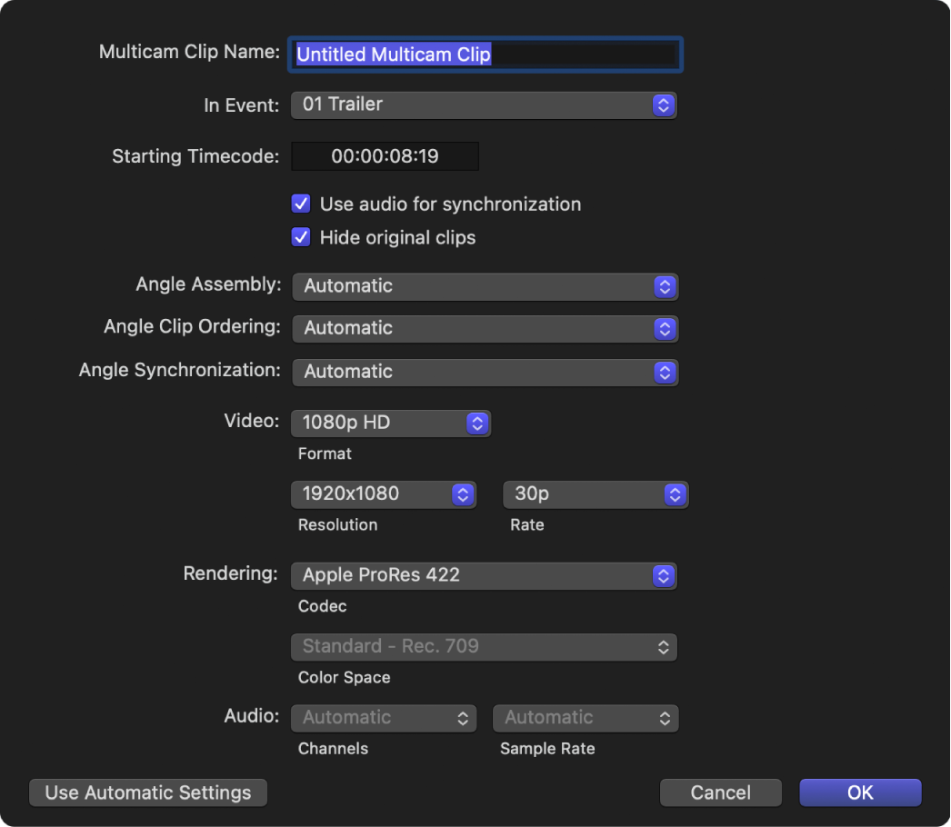Open the Apple ProRes 422 codec dropdown
Image resolution: width=951 pixels, height=827 pixels.
pyautogui.click(x=484, y=575)
